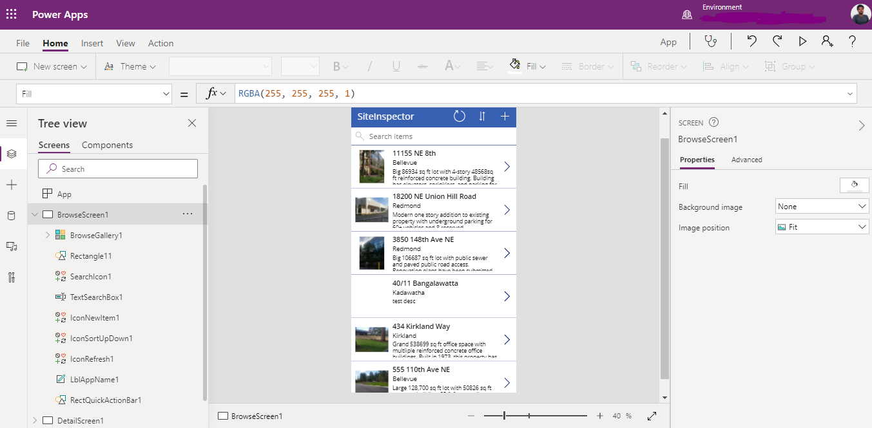The height and width of the screenshot is (428, 872).
Task: Switch to the Advanced properties tab
Action: point(746,160)
